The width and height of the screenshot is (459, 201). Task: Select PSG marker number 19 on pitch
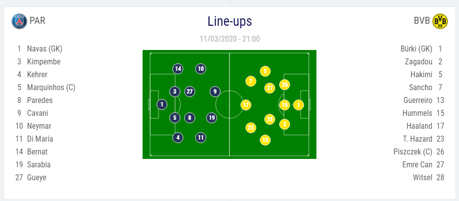(x=212, y=118)
